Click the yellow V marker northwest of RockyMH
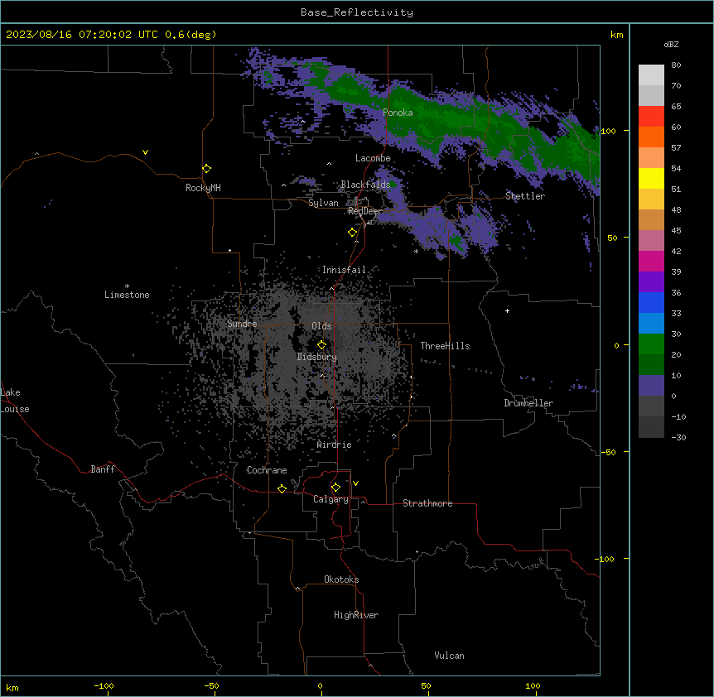Viewport: 714px width, 697px height. [145, 152]
